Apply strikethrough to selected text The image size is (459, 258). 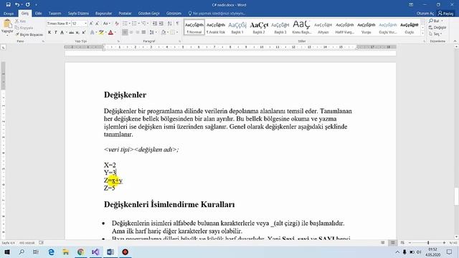pos(71,32)
